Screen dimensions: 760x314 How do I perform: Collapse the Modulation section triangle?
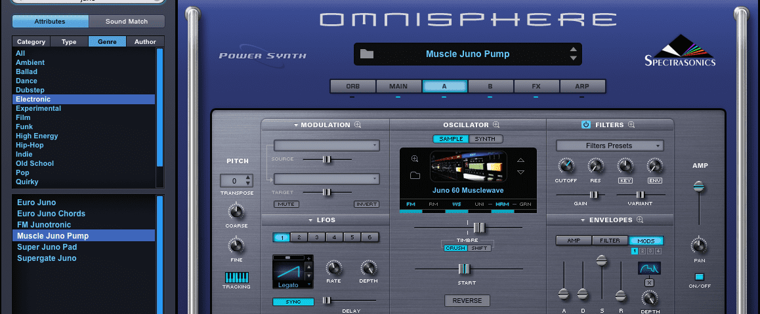296,125
